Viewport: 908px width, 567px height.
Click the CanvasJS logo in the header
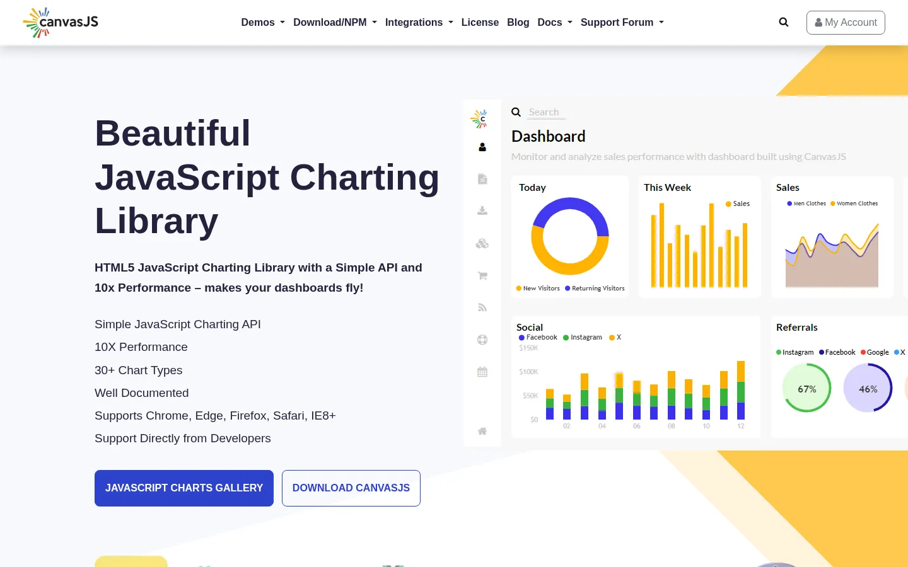[61, 23]
